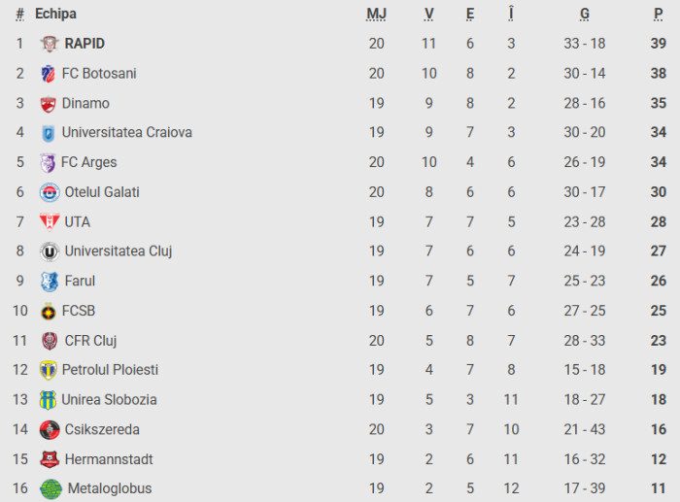Click the Universitatea Craiova logo icon

(48, 133)
